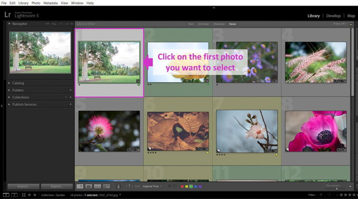This screenshot has width=358, height=199.
Task: Switch to Loupe view
Action: click(88, 186)
